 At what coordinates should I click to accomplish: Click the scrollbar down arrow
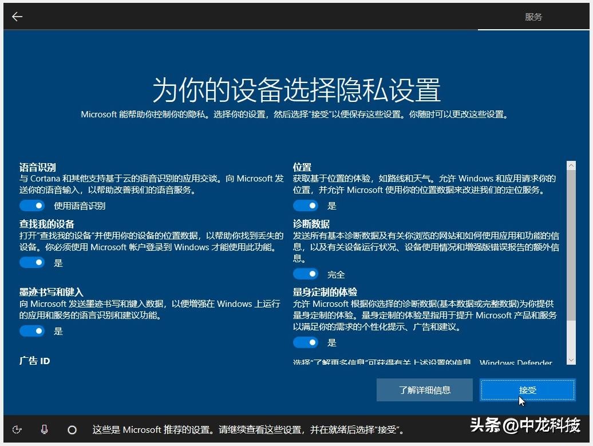[571, 361]
